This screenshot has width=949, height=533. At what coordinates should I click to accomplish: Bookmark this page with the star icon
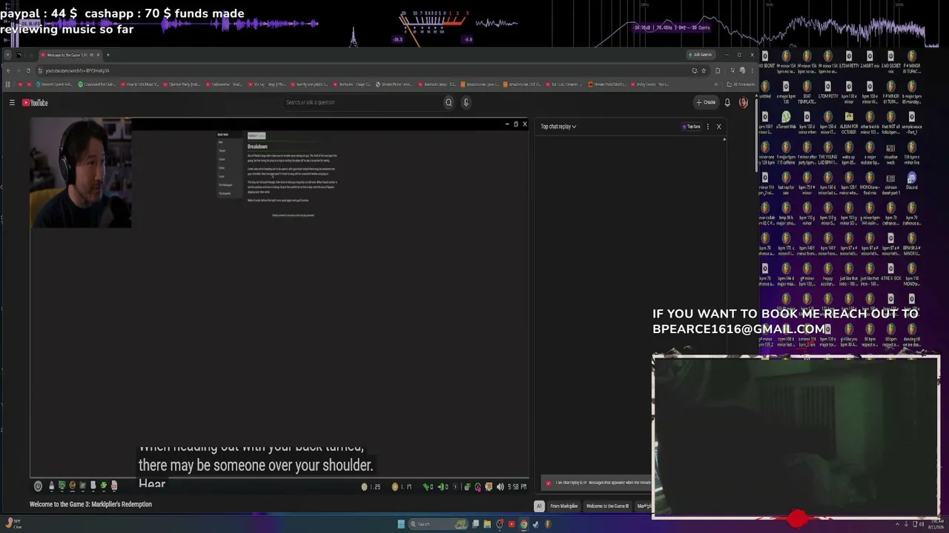(704, 70)
